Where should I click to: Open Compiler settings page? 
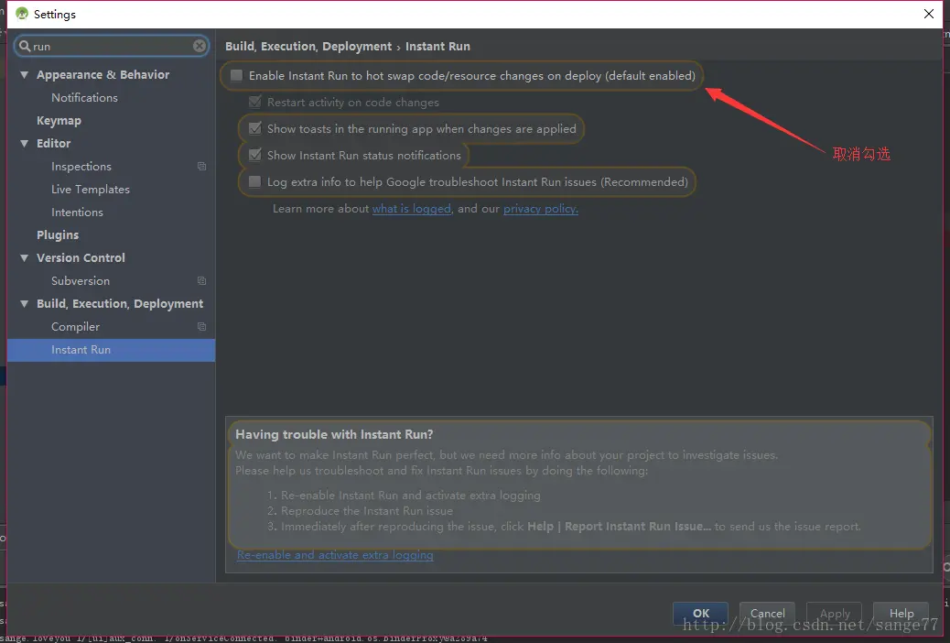(x=75, y=327)
